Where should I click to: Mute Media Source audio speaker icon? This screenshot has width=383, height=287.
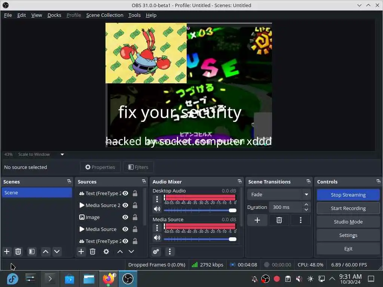157,238
